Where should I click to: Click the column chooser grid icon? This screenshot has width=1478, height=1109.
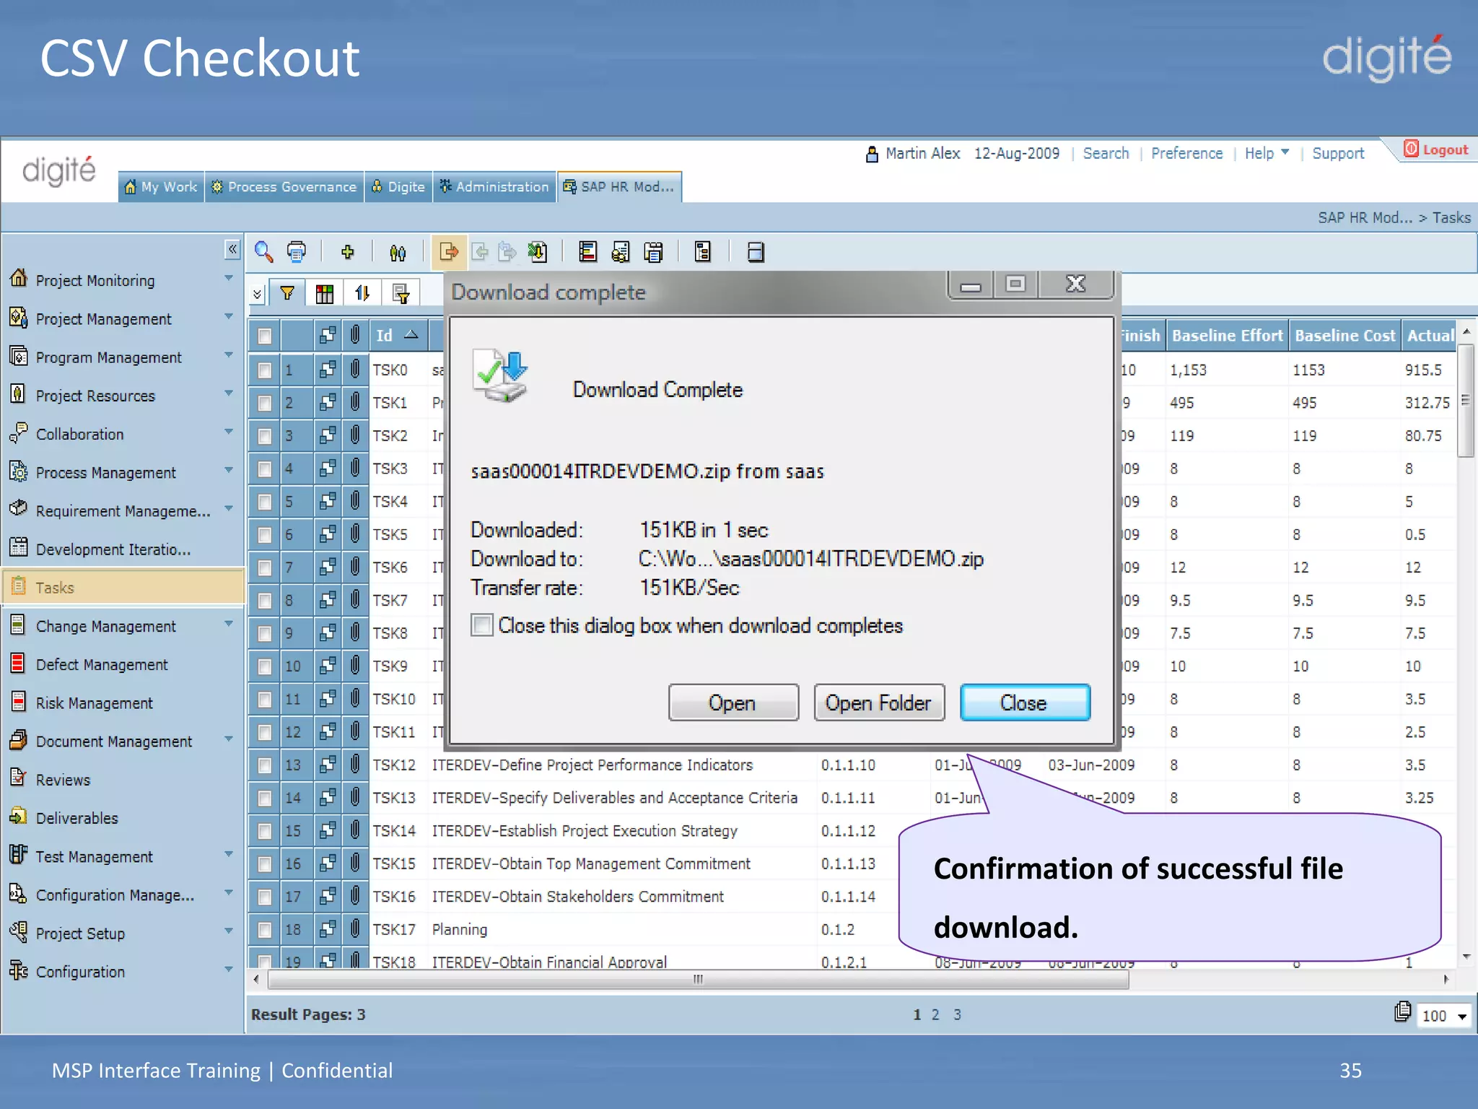click(x=324, y=293)
